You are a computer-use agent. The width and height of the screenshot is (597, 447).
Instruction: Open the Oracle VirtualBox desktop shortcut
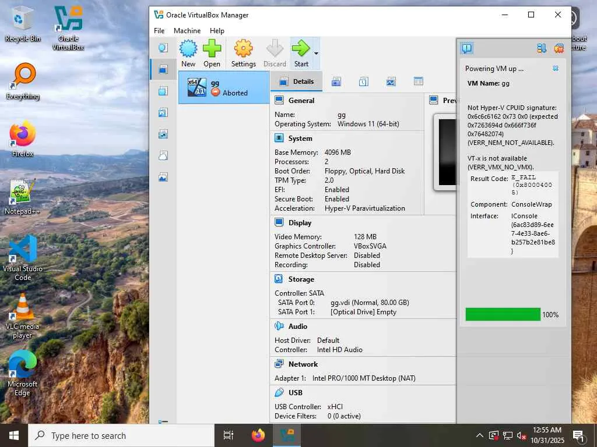coord(68,28)
